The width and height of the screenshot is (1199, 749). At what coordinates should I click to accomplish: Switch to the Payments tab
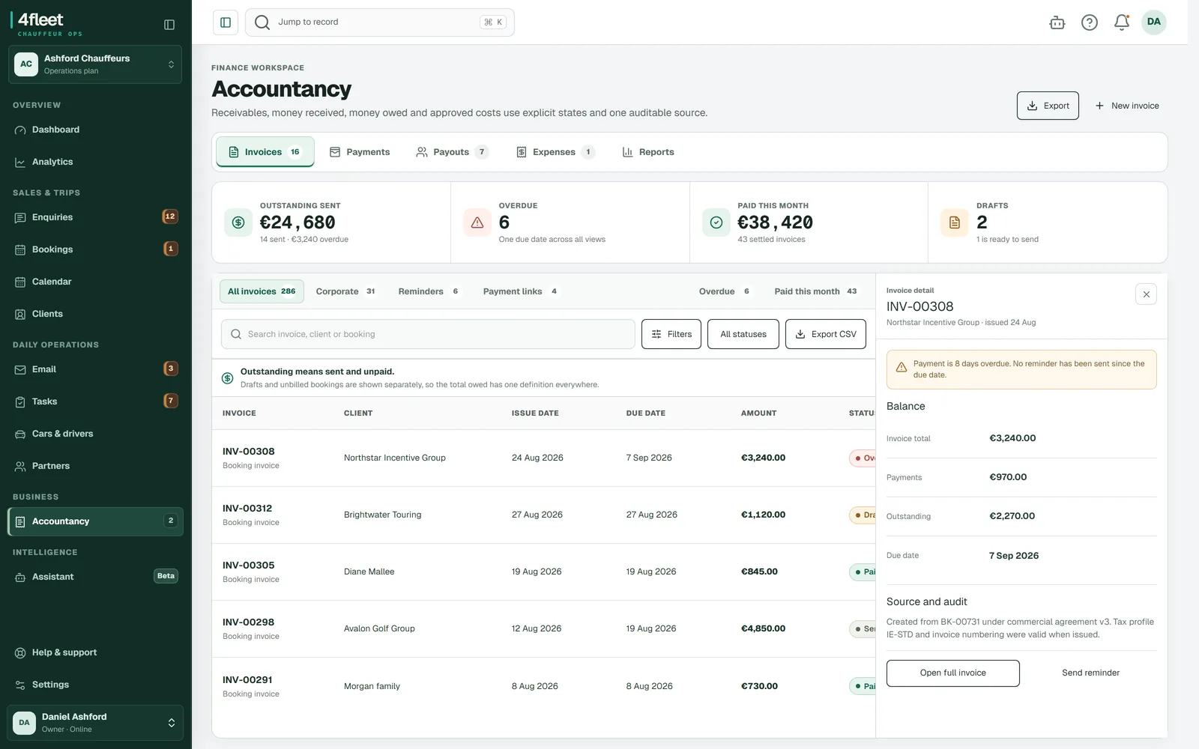click(360, 152)
